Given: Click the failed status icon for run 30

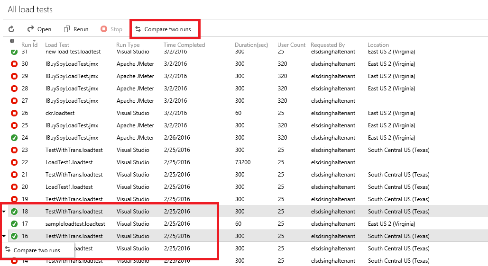Looking at the screenshot, I should 14,64.
